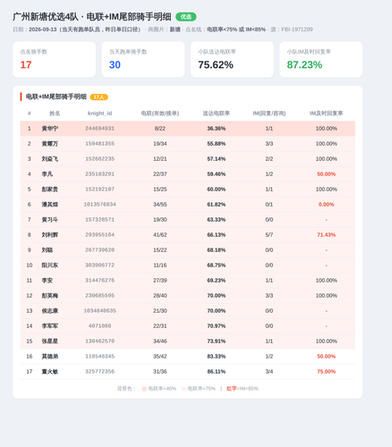
Task: Click knight ID 325772356
Action: [99, 372]
